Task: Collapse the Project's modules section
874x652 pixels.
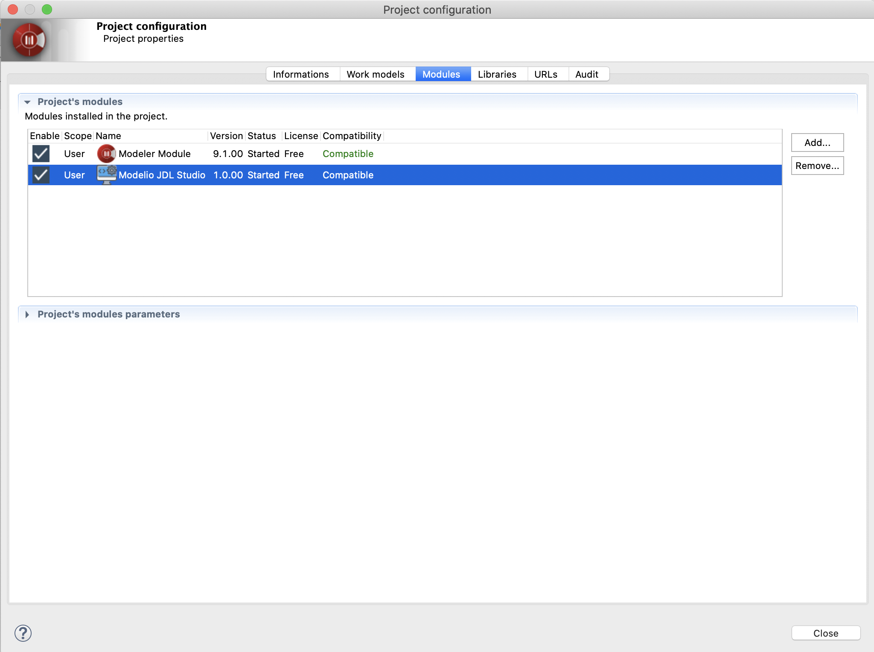Action: (27, 102)
